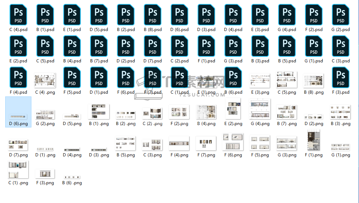Viewport: 359px width, 203px height.
Task: Select the B (5).png thumbnail
Action: pos(126,143)
